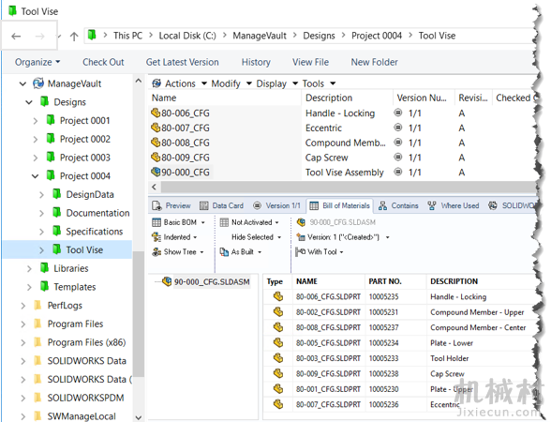
Task: Open the Organize dropdown
Action: [x=37, y=62]
